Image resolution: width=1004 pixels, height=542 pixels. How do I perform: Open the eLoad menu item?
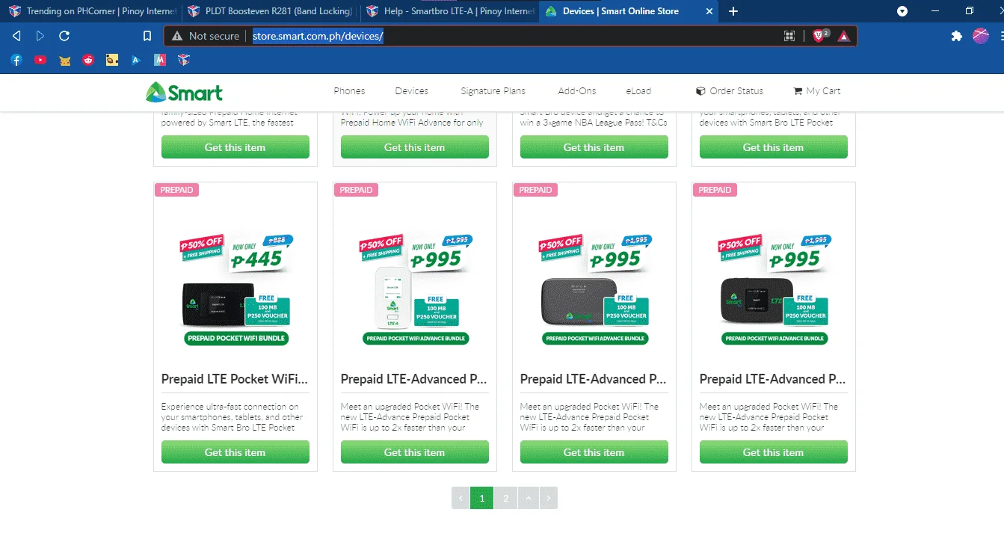click(x=638, y=91)
